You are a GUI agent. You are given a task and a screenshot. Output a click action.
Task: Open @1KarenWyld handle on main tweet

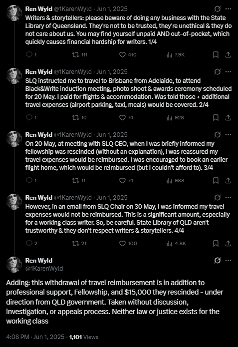pyautogui.click(x=44, y=269)
